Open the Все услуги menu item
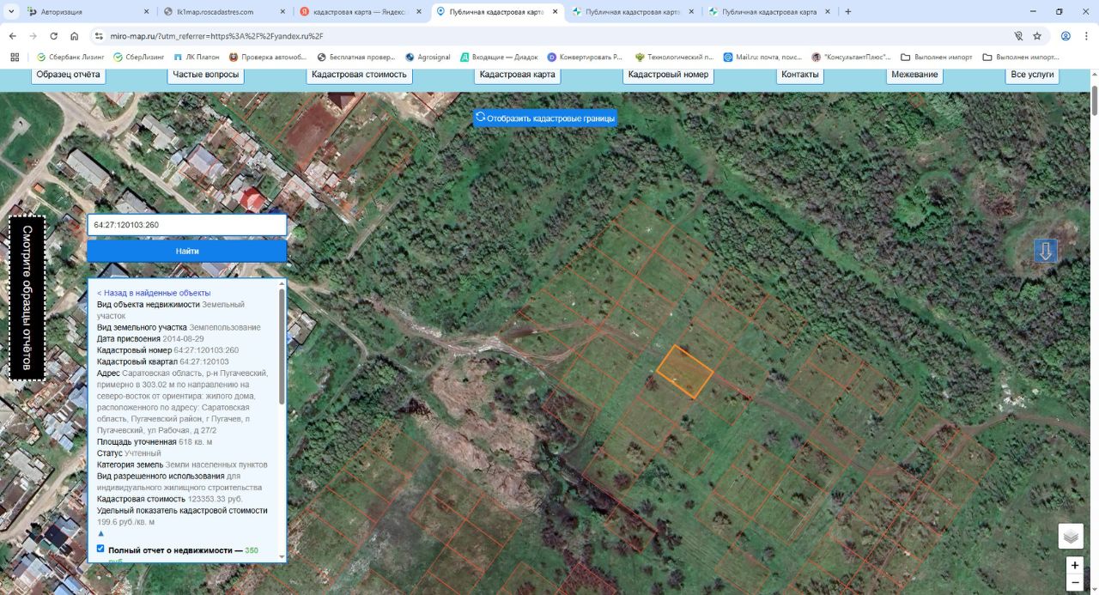 (1032, 75)
